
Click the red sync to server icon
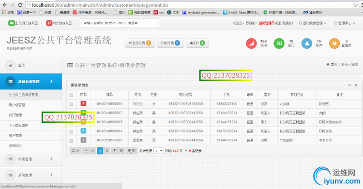pyautogui.click(x=49, y=23)
